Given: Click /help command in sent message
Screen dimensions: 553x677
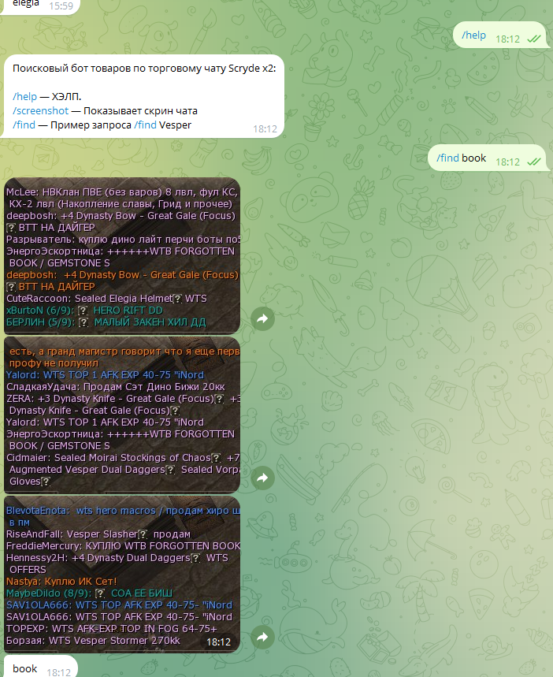Looking at the screenshot, I should click(473, 35).
